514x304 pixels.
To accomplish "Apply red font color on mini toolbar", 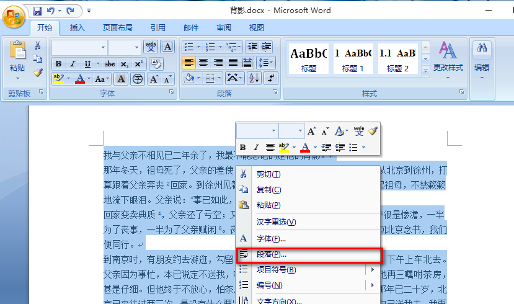I will (305, 148).
